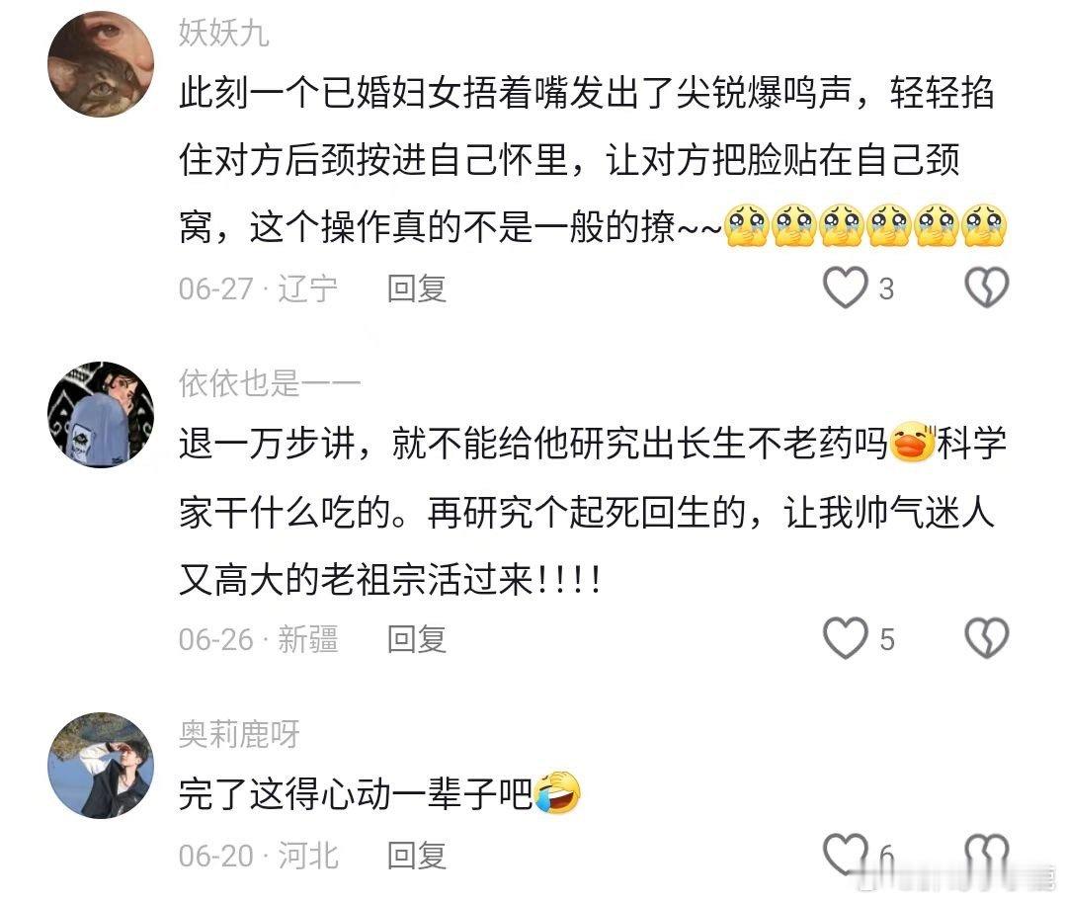This screenshot has height=902, width=1066.
Task: Dislike 妖妖九's comment with broken heart
Action: pos(987,287)
